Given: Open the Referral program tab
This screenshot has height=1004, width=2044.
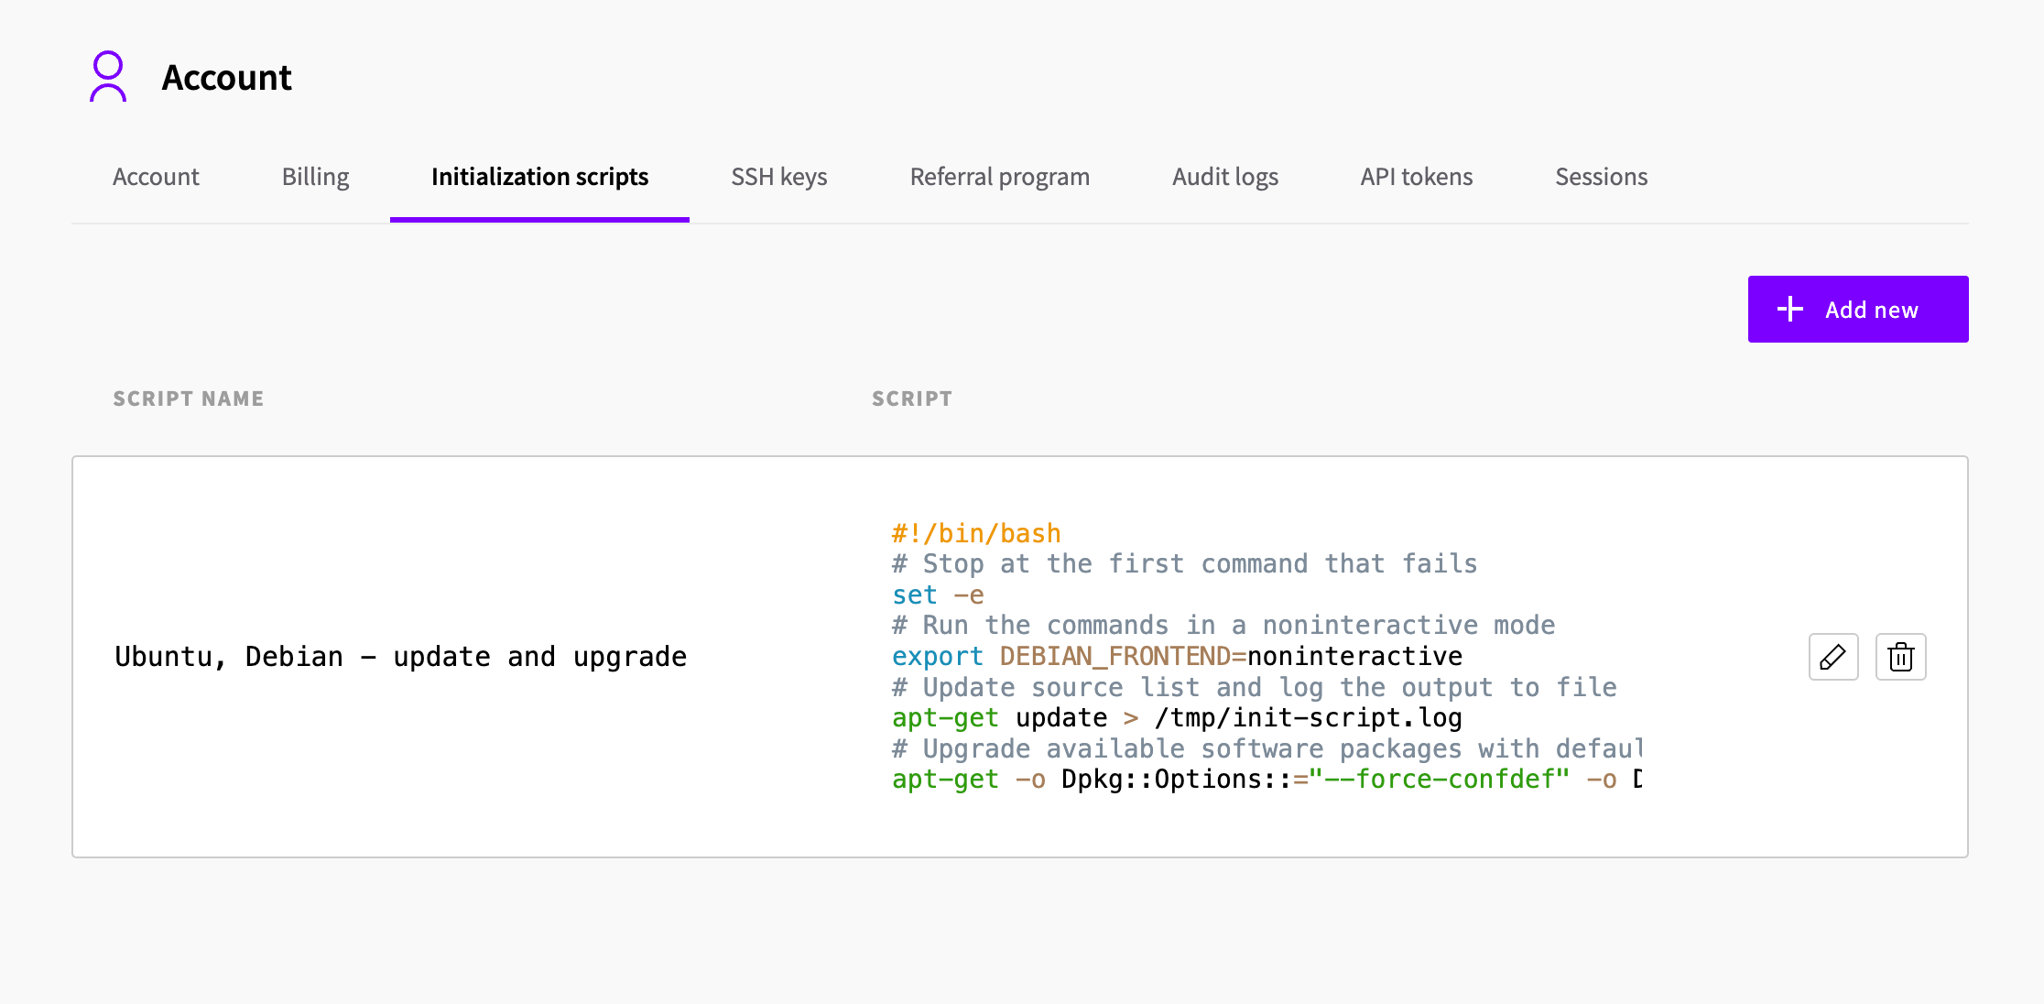Looking at the screenshot, I should pyautogui.click(x=1000, y=177).
